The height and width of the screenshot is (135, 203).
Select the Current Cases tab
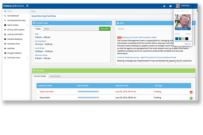[x=40, y=76]
